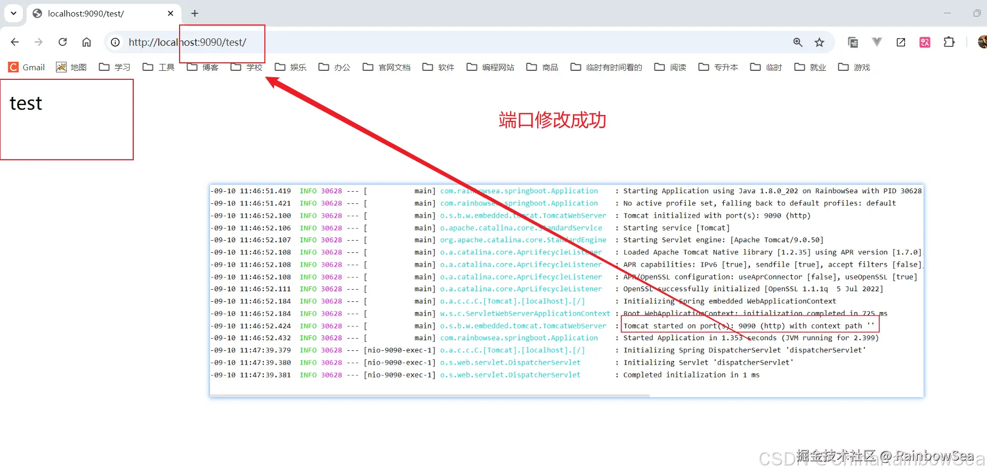Open the 就业 bookmark folder
This screenshot has height=476, width=987.
coord(810,67)
